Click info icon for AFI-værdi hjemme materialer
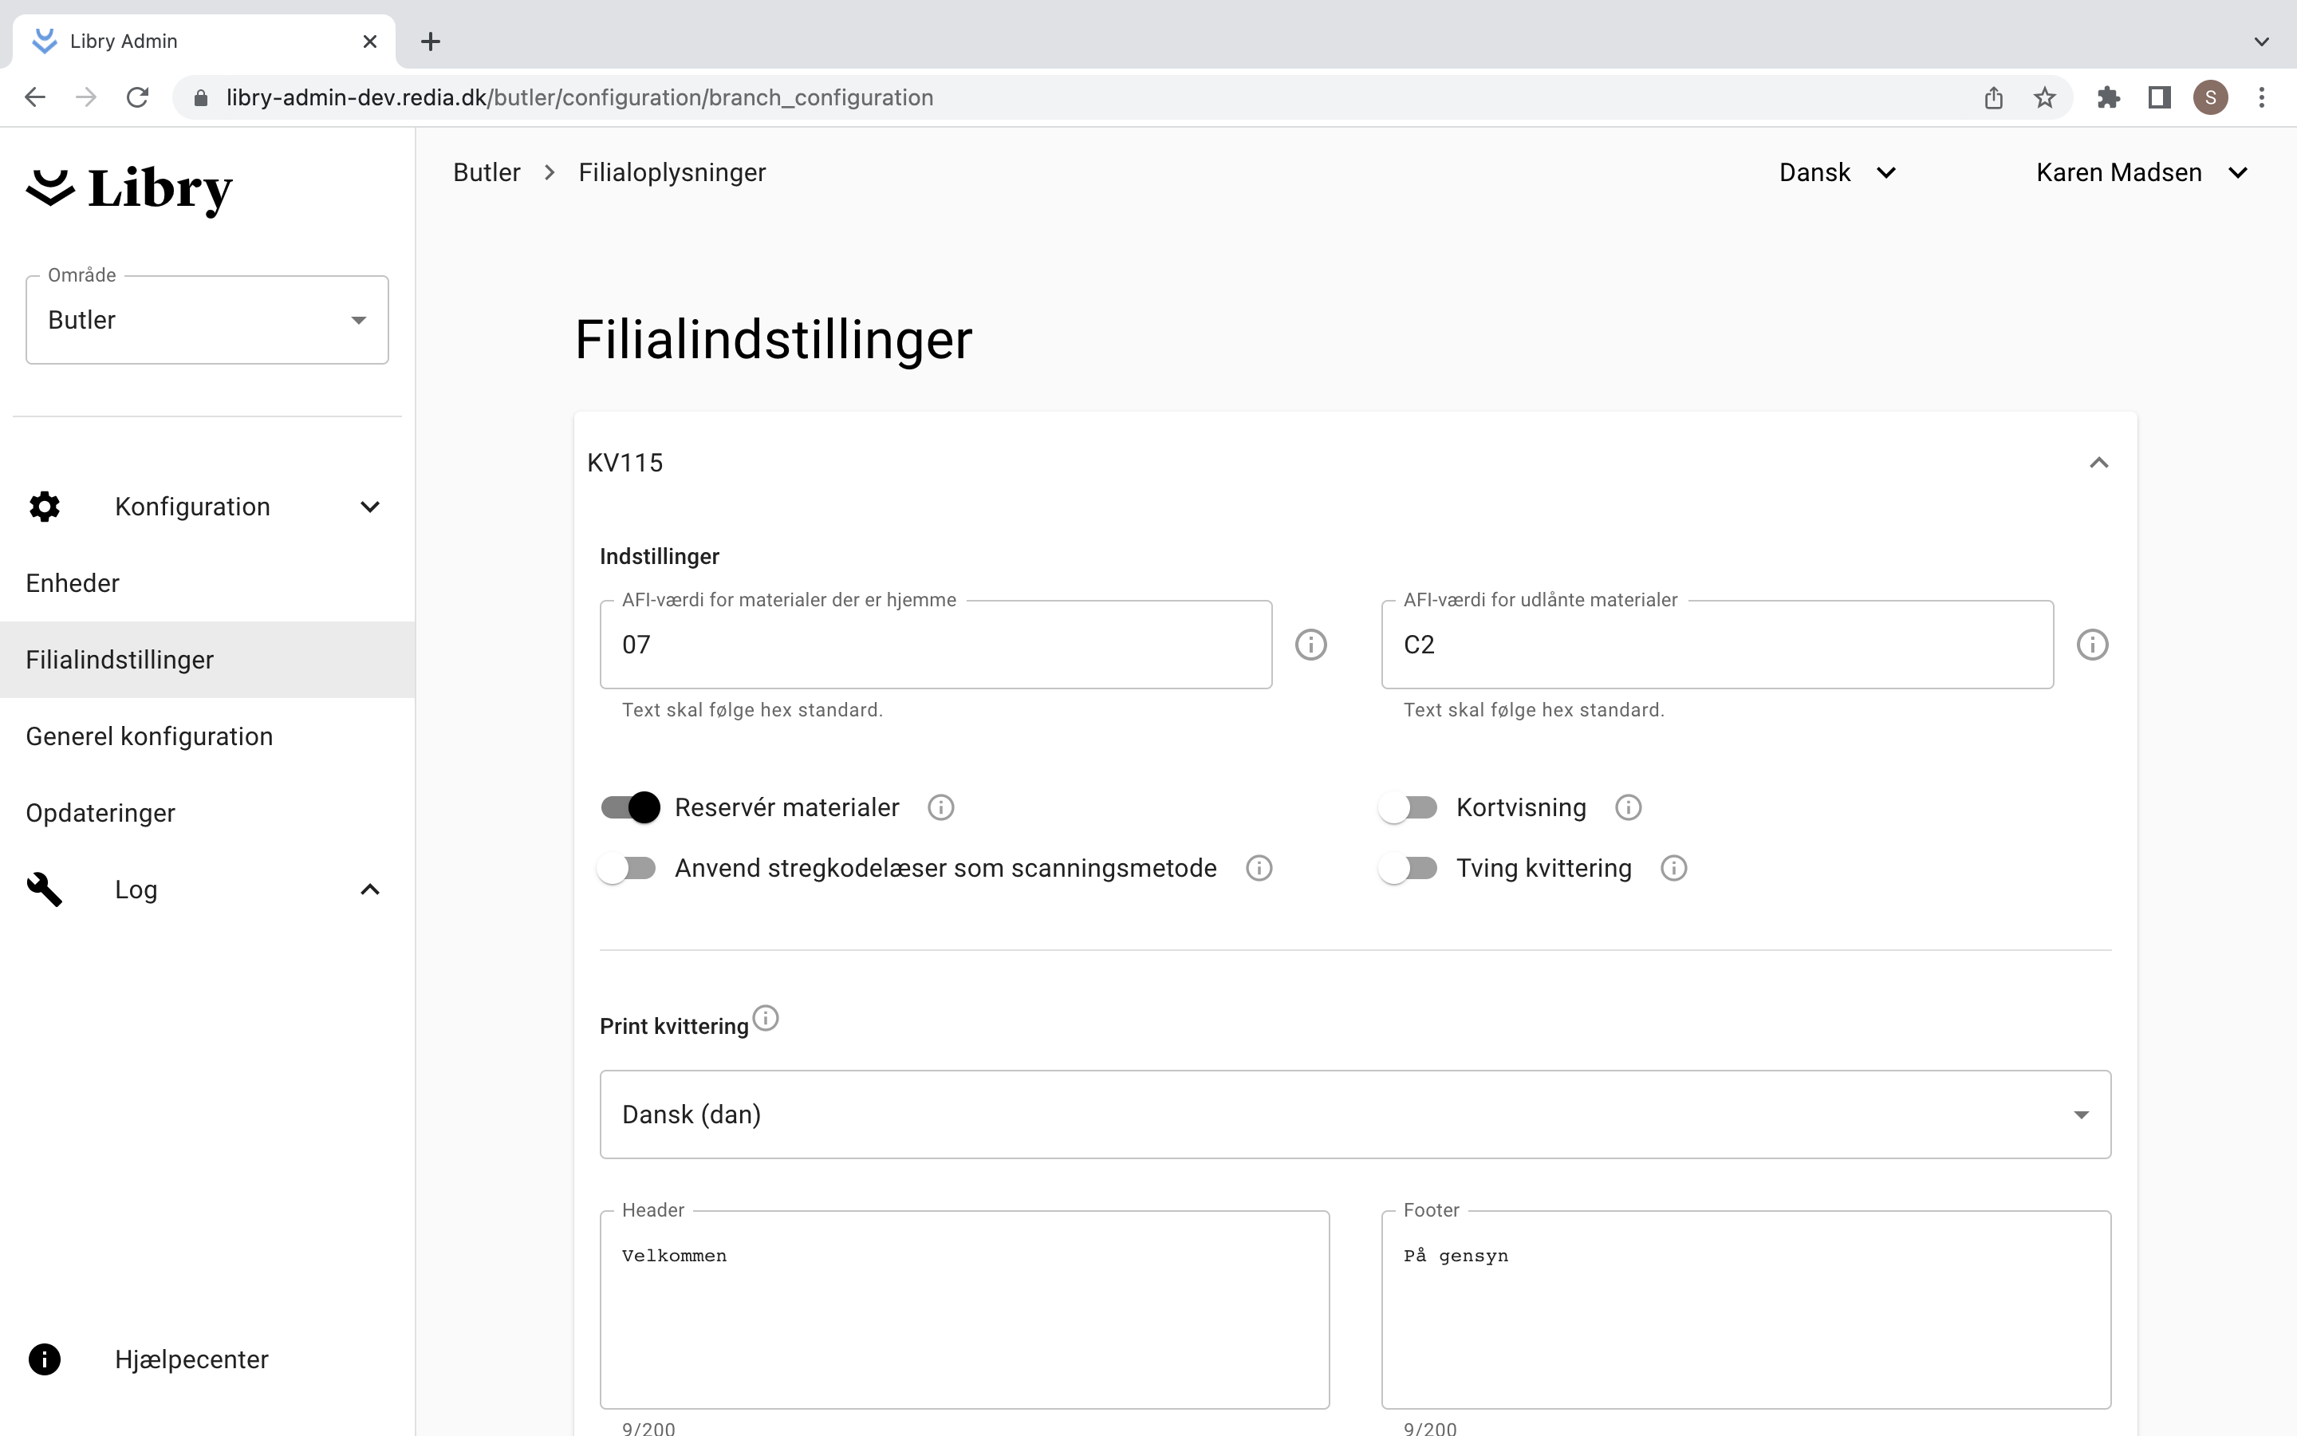The width and height of the screenshot is (2297, 1436). [1311, 645]
